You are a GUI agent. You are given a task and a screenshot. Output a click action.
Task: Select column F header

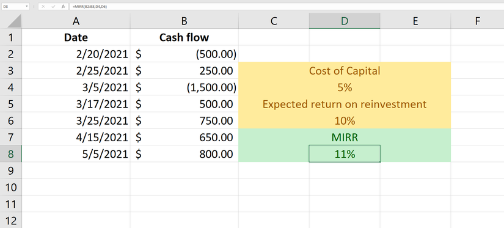[x=477, y=21]
